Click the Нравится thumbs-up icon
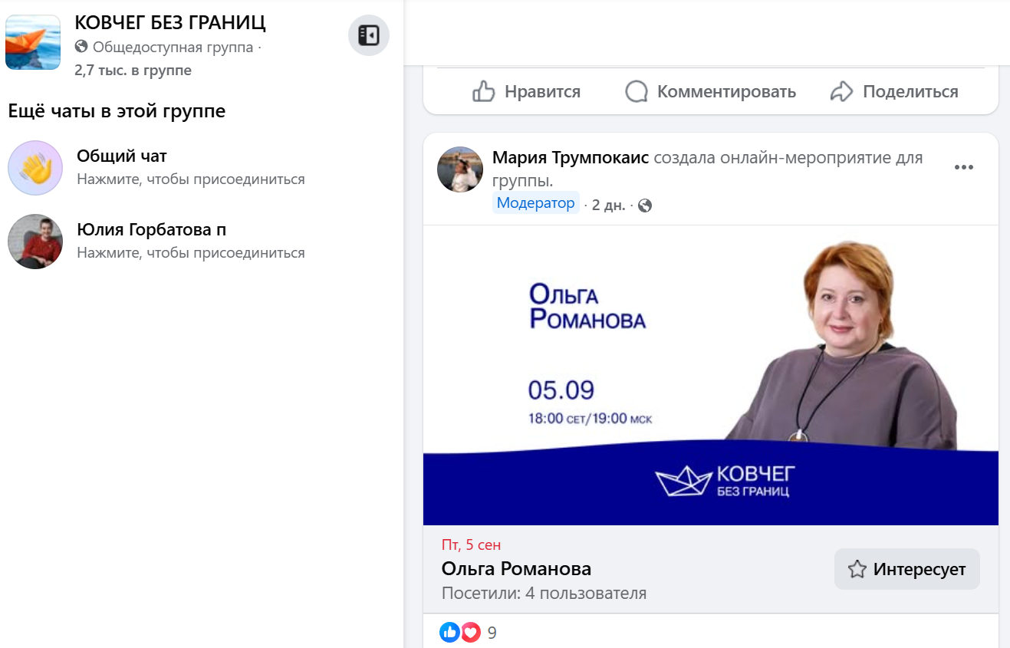 484,92
